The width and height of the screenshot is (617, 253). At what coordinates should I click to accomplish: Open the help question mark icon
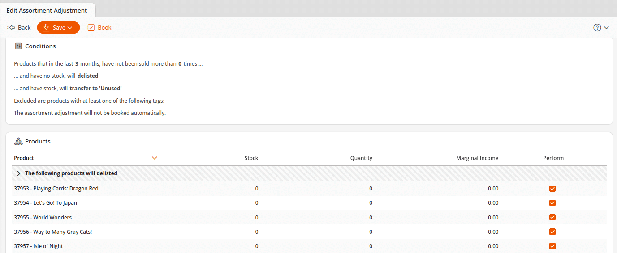pyautogui.click(x=597, y=28)
